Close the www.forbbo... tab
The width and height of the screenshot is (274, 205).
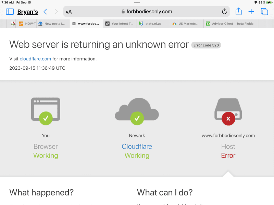pos(74,24)
